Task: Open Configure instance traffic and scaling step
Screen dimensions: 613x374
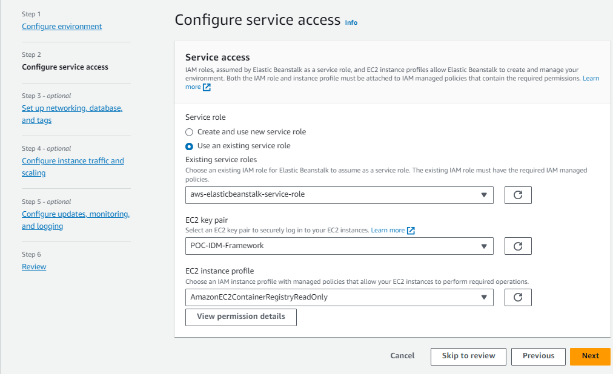Action: click(x=73, y=166)
